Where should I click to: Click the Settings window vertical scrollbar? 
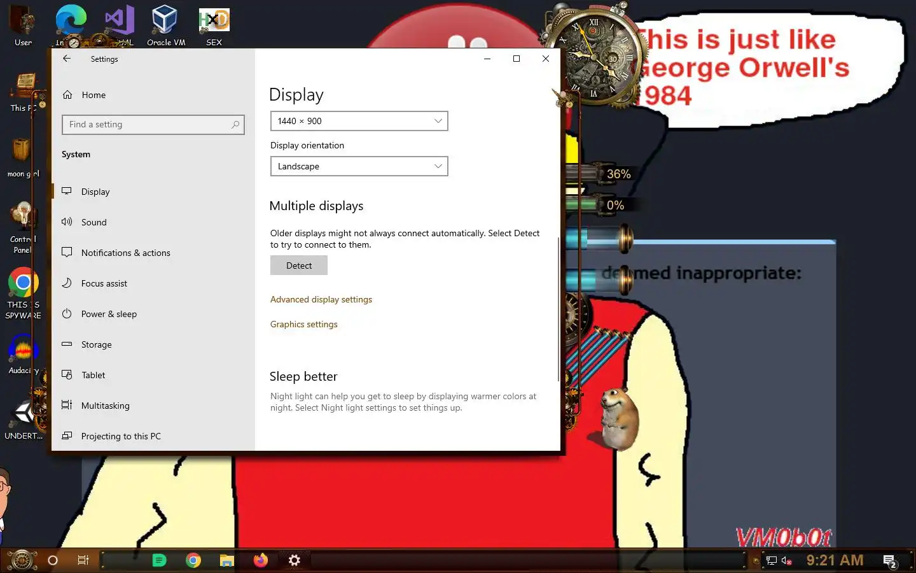pos(558,309)
